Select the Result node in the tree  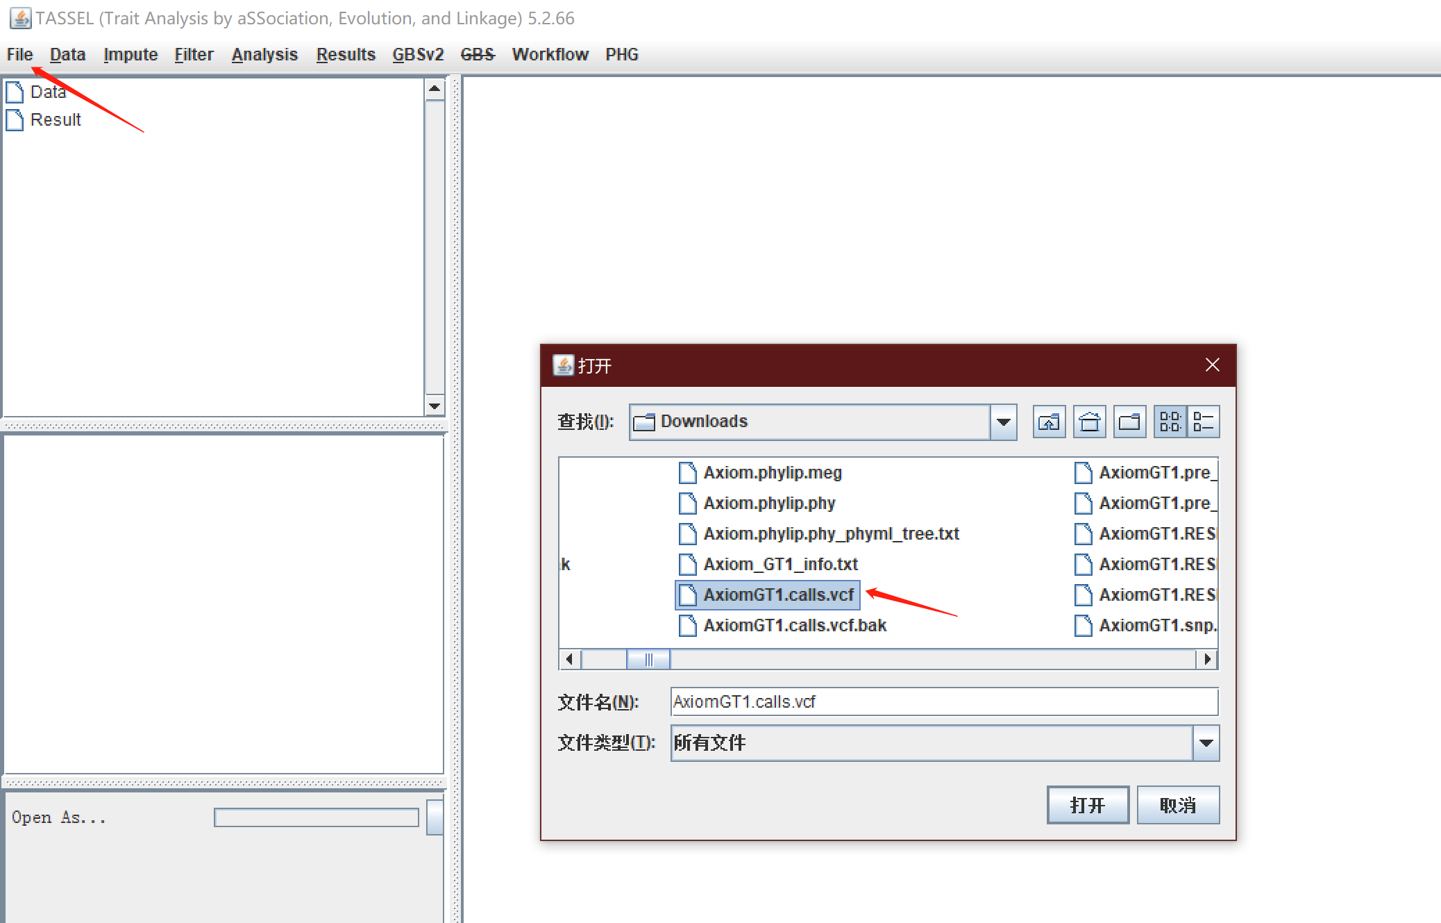click(x=56, y=119)
